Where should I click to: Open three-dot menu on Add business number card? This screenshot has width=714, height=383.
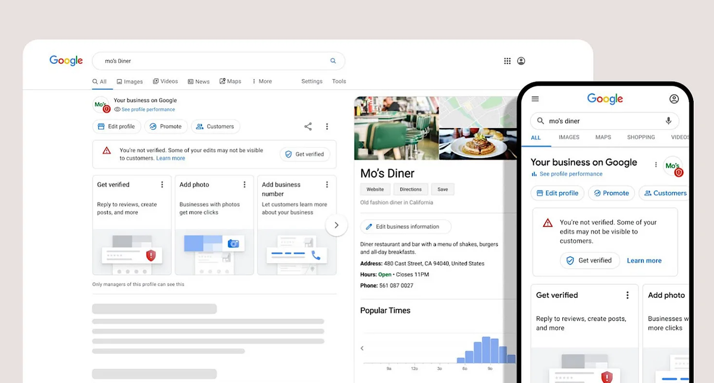(327, 185)
